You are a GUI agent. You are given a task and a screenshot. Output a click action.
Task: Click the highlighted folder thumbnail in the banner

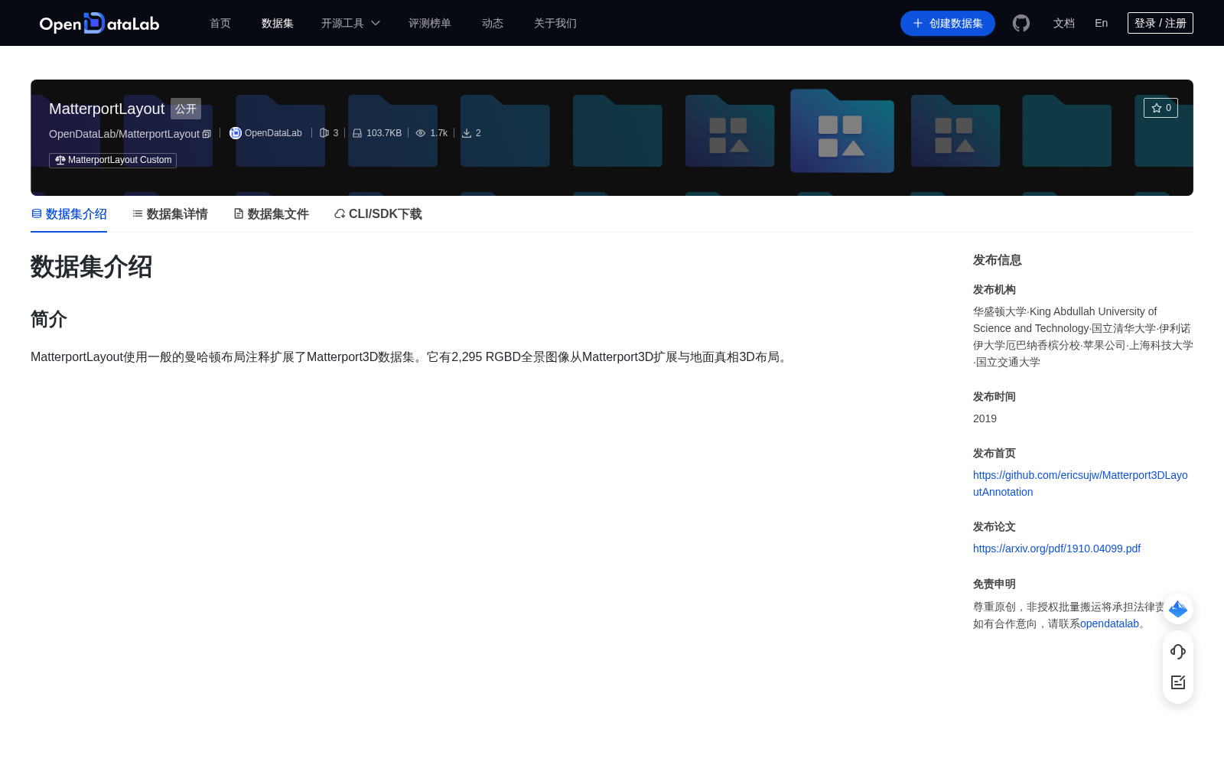pos(842,131)
